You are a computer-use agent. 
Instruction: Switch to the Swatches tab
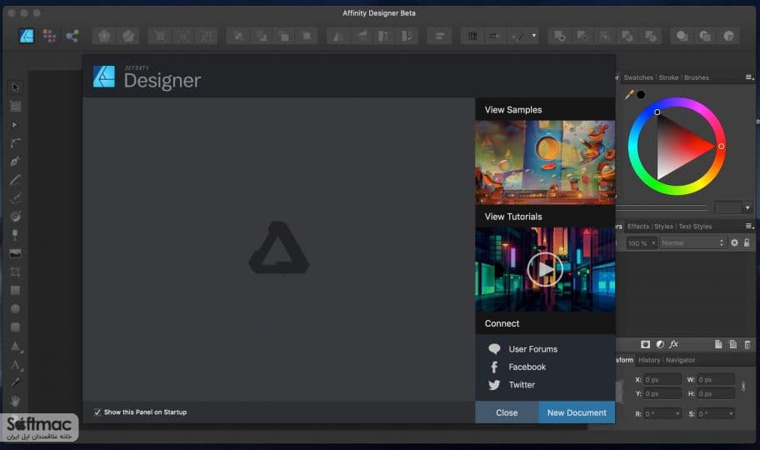[637, 77]
